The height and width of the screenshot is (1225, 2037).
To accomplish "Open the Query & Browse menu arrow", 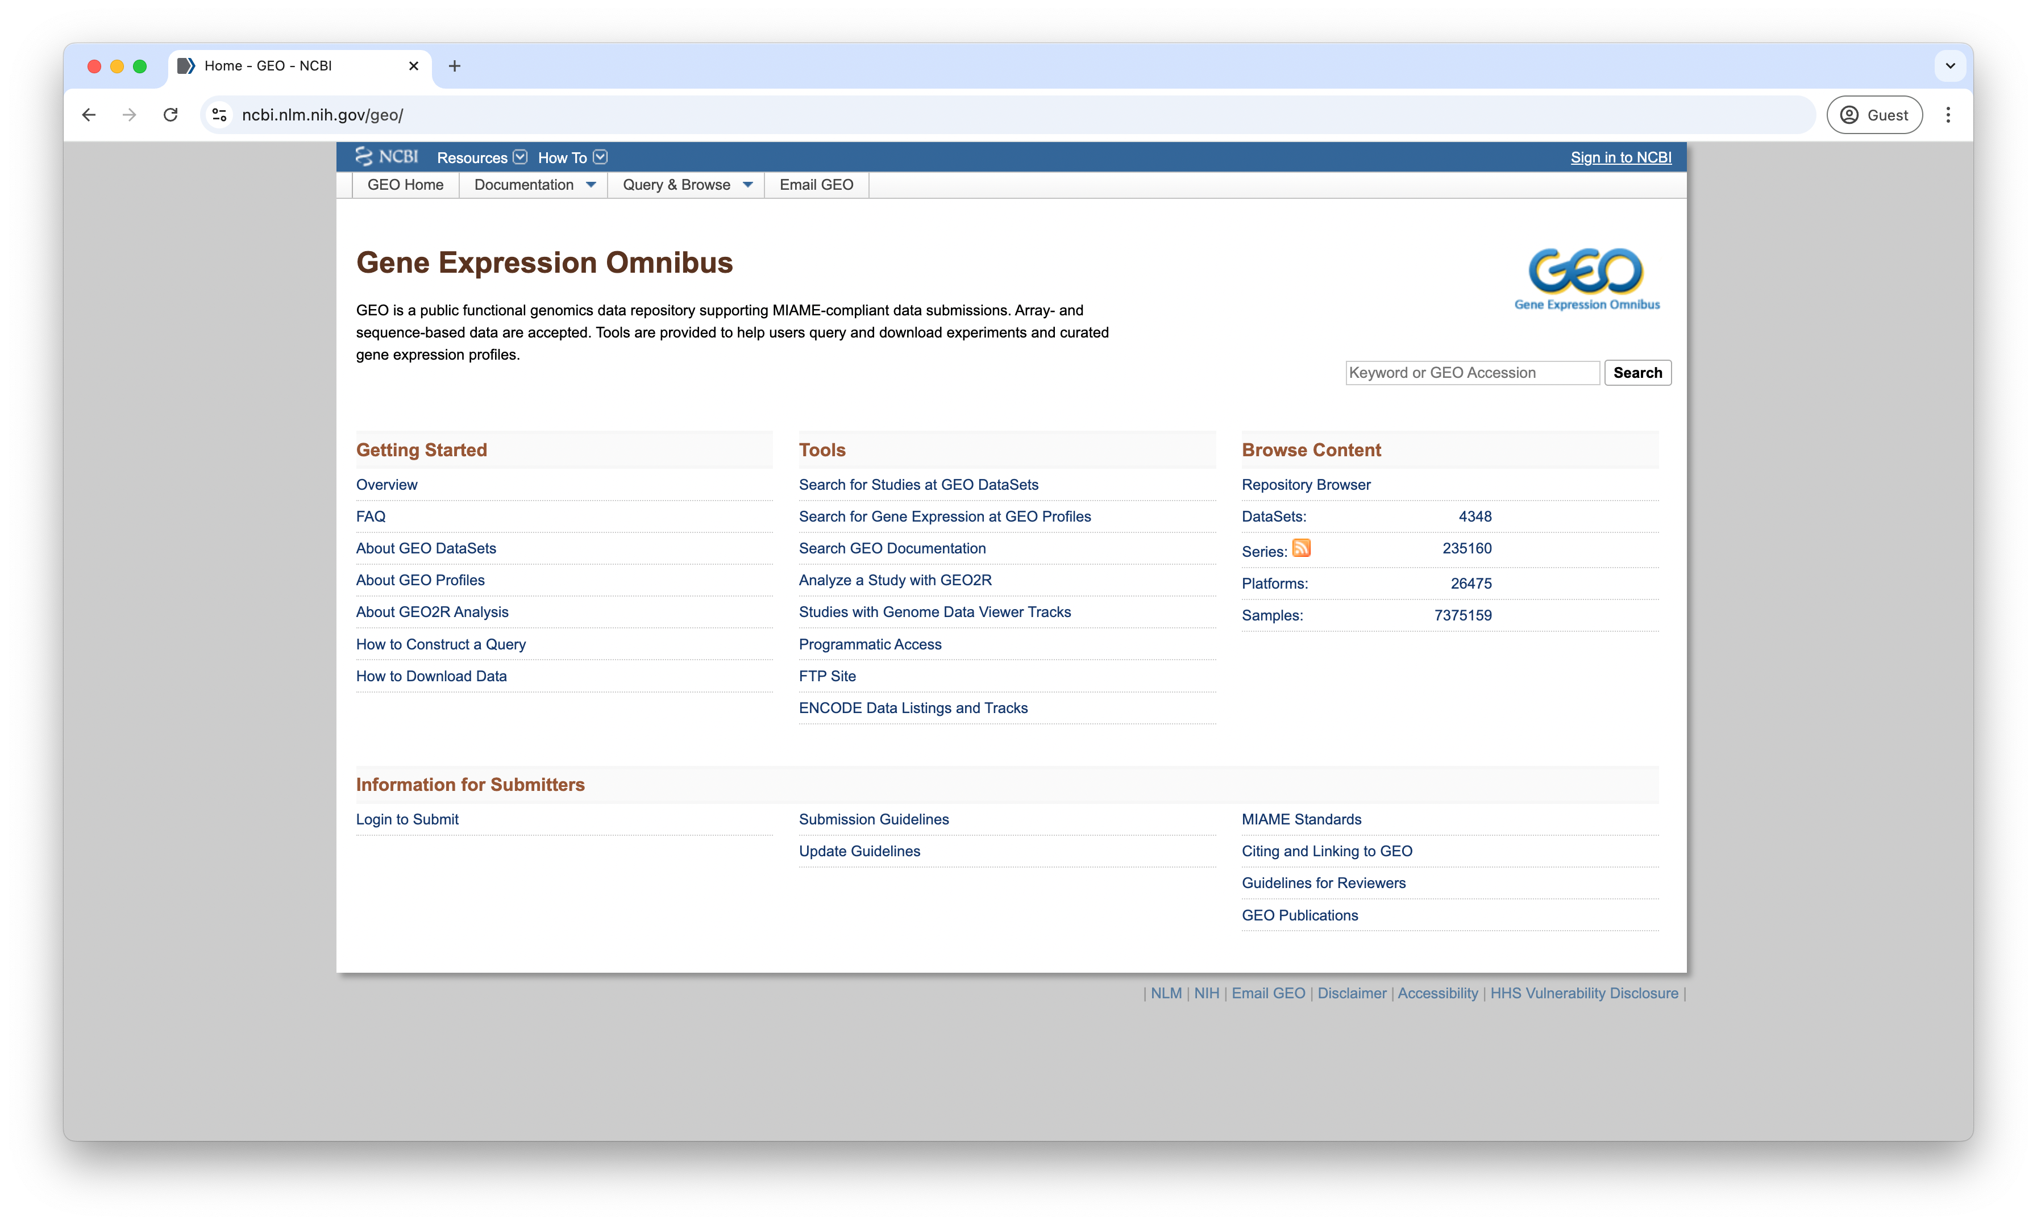I will 747,185.
